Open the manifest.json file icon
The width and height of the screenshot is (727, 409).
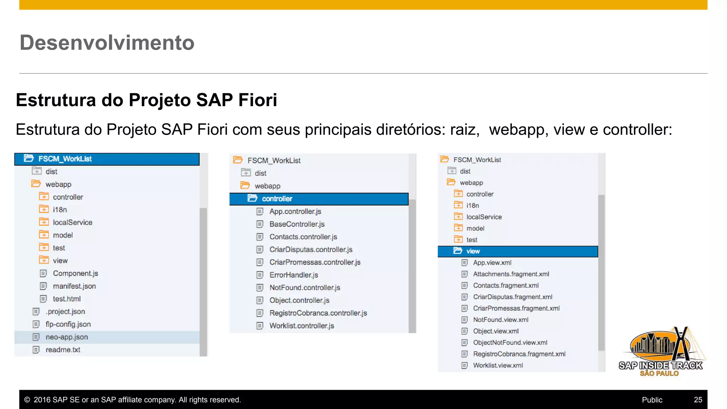point(43,286)
